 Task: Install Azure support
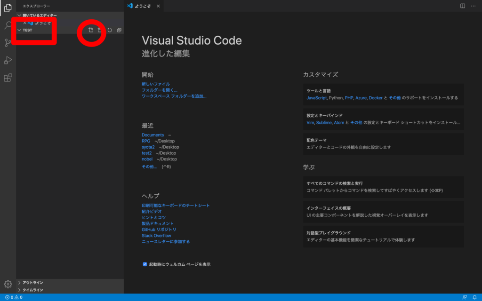click(361, 98)
